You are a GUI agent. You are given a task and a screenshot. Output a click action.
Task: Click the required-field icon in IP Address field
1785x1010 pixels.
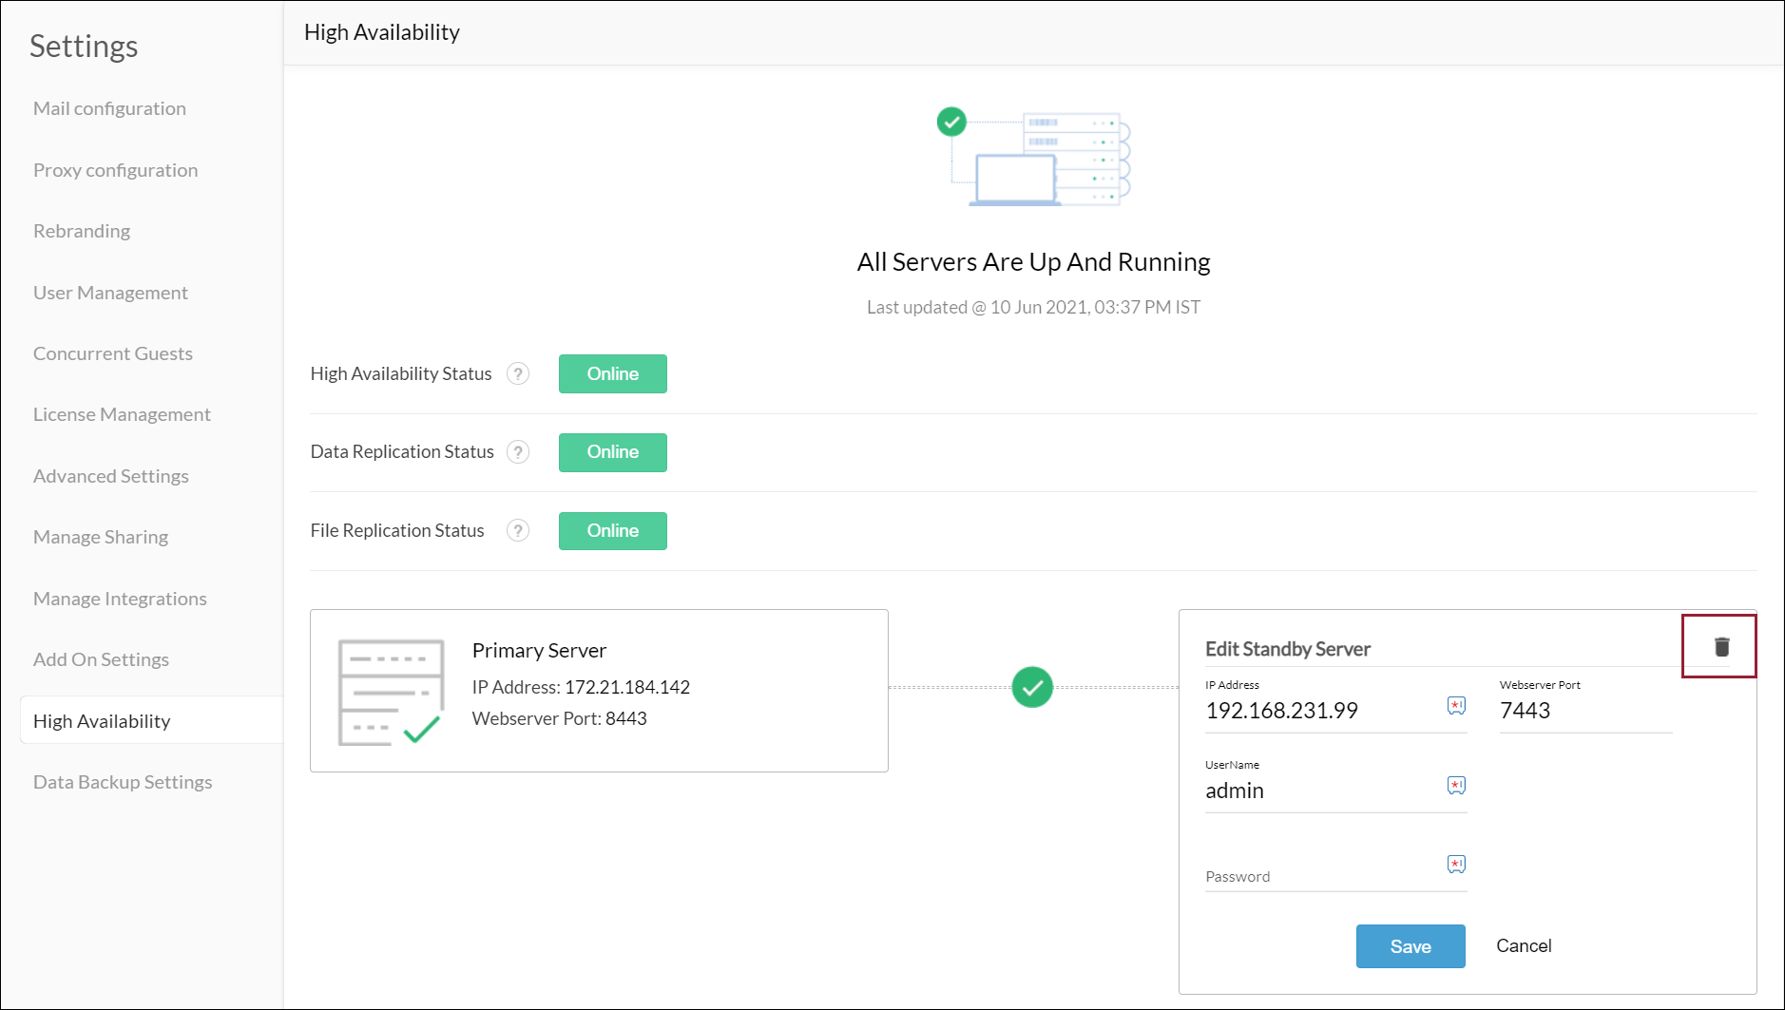pyautogui.click(x=1456, y=705)
